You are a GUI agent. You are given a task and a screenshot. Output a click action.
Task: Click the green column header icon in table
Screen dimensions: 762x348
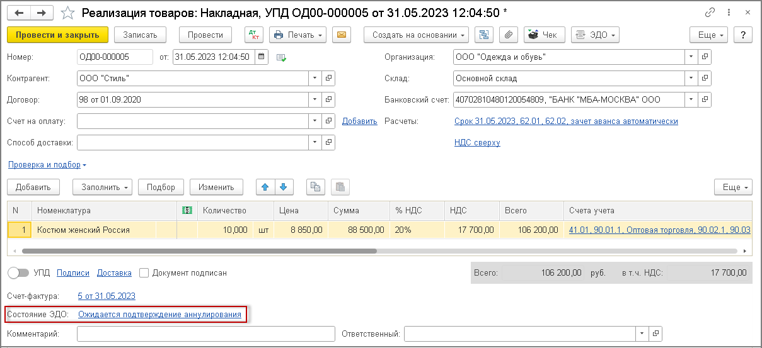tap(187, 210)
